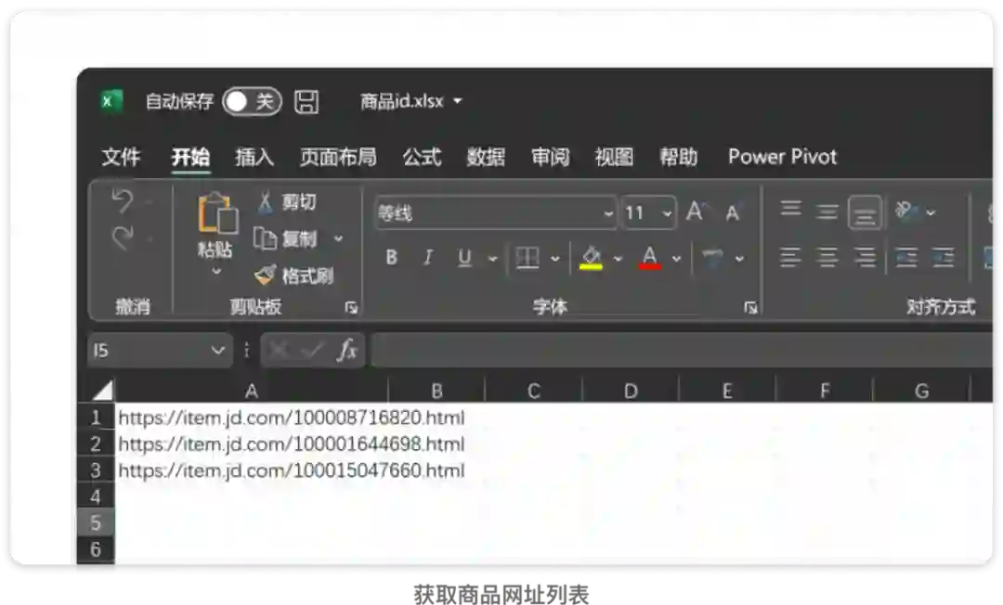Select the column A header
Viewport: 1003px width, 605px height.
tap(252, 391)
